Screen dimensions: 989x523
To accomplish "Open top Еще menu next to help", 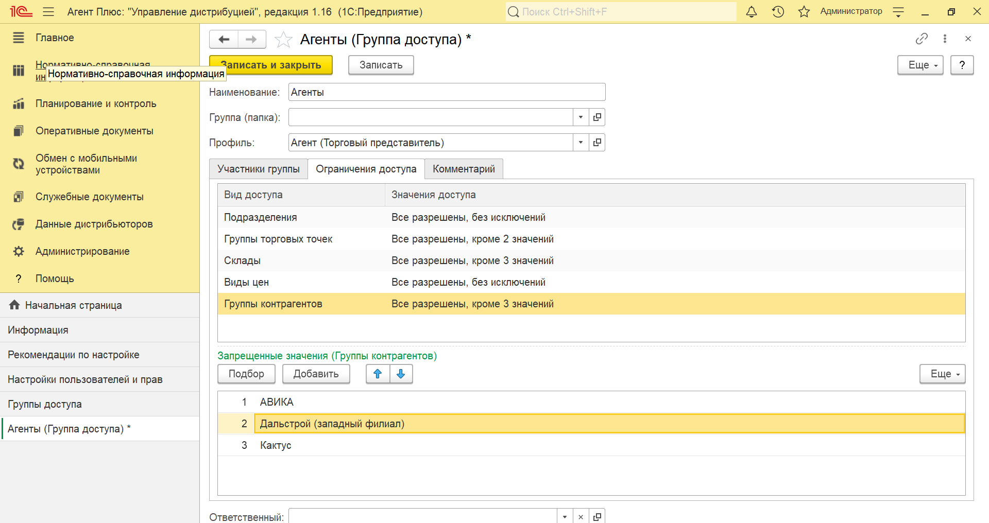I will tap(920, 65).
